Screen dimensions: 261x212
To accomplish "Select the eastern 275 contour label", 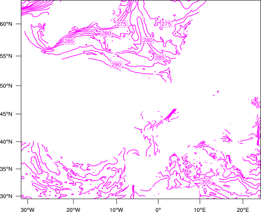I will tap(166, 24).
